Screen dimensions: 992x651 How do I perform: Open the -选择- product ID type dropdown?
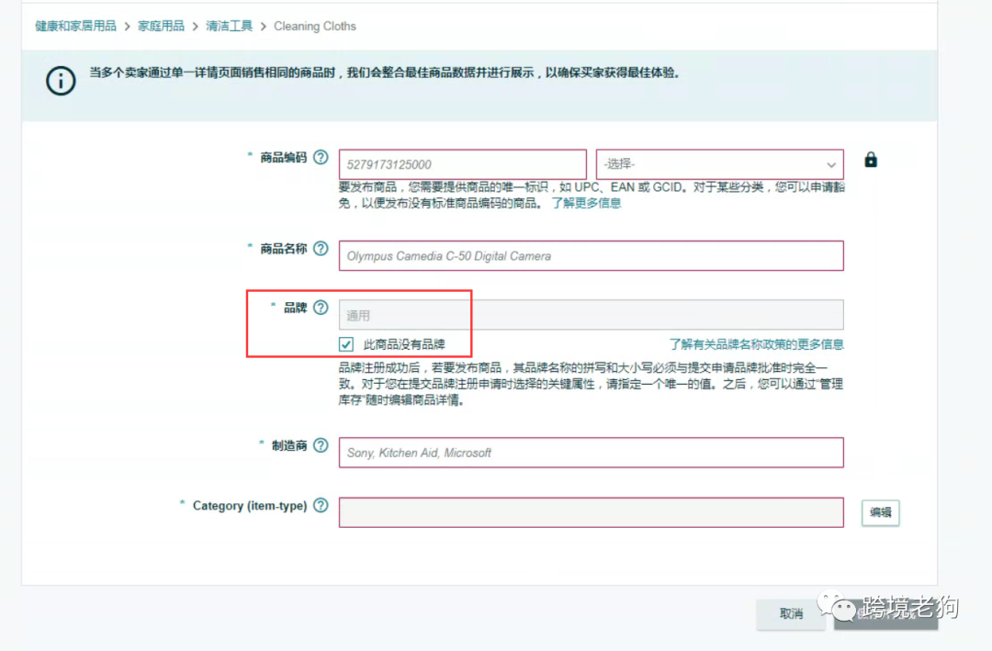click(x=719, y=163)
